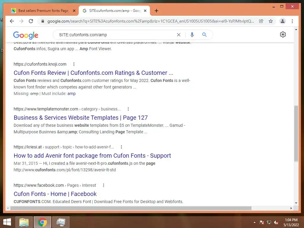Click the forward navigation arrow
The height and width of the screenshot is (228, 304).
click(21, 21)
